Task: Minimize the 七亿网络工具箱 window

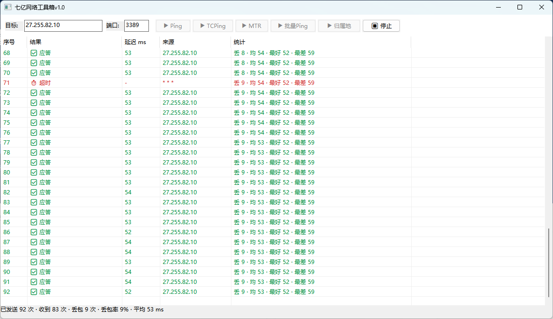Action: coord(498,7)
